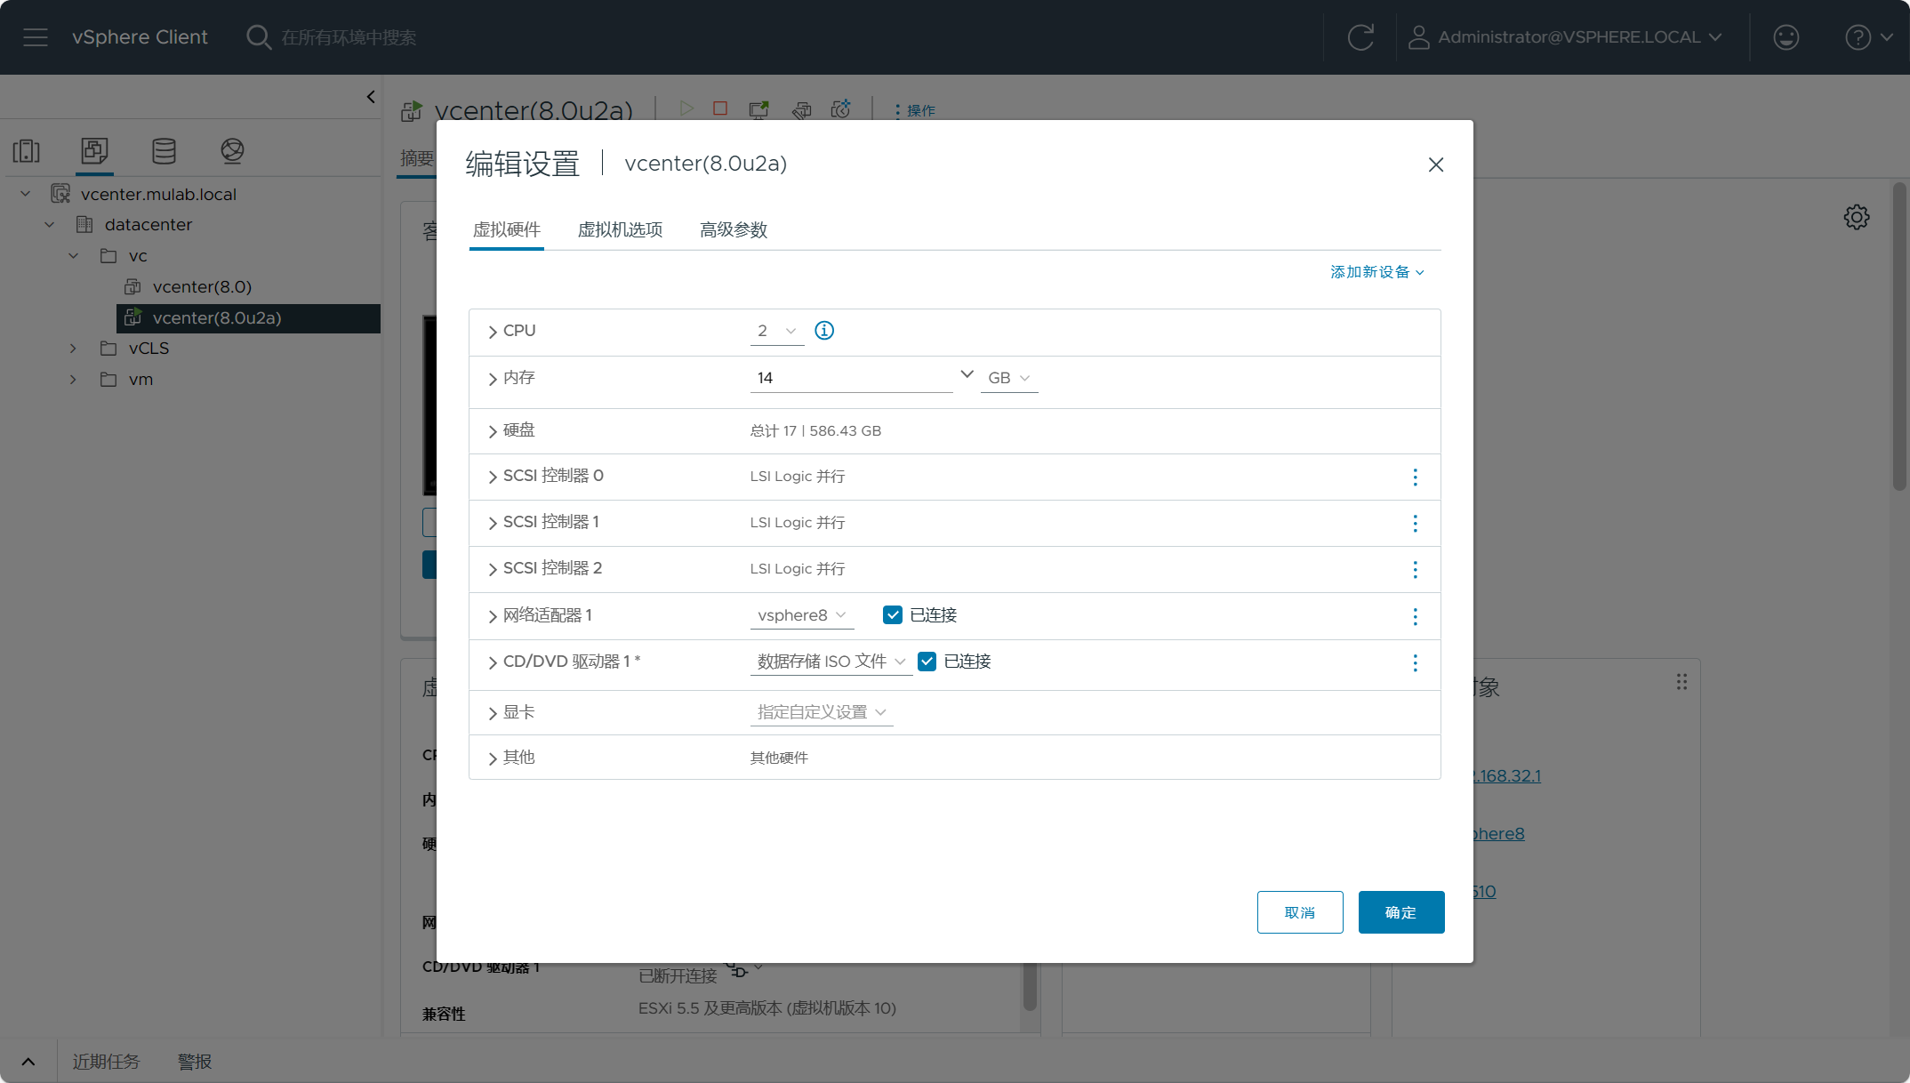
Task: Open SCSI controller 0 more-options menu
Action: click(1415, 477)
